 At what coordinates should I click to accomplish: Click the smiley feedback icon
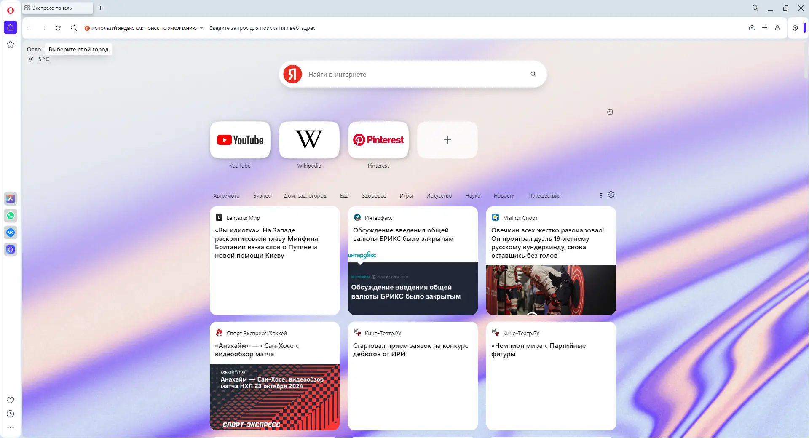(x=610, y=112)
